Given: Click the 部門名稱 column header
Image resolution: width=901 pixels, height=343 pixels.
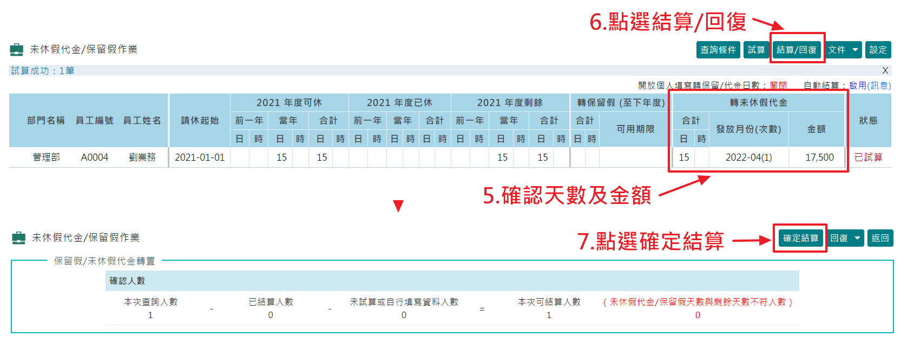Looking at the screenshot, I should (x=46, y=121).
